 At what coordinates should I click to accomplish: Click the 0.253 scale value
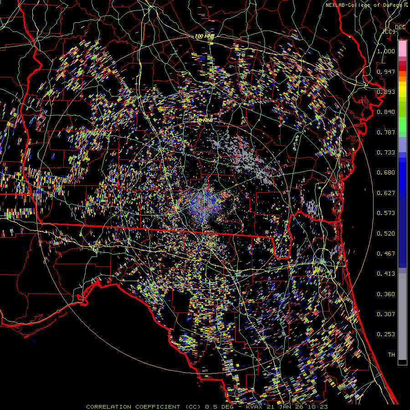tap(386, 334)
